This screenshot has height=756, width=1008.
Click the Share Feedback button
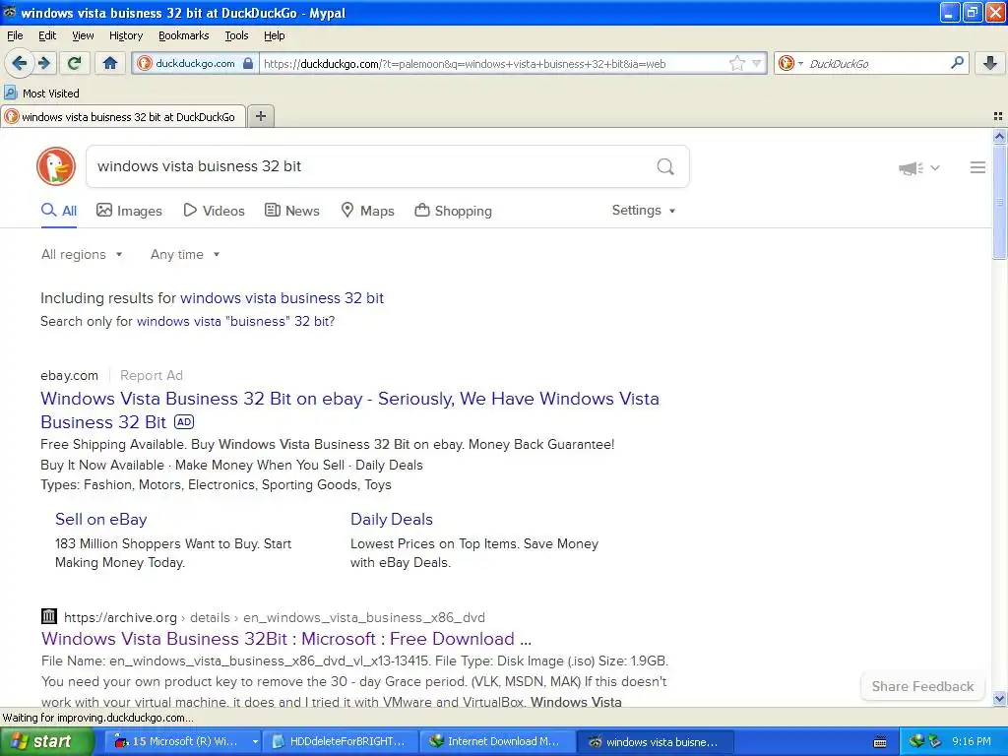(922, 686)
